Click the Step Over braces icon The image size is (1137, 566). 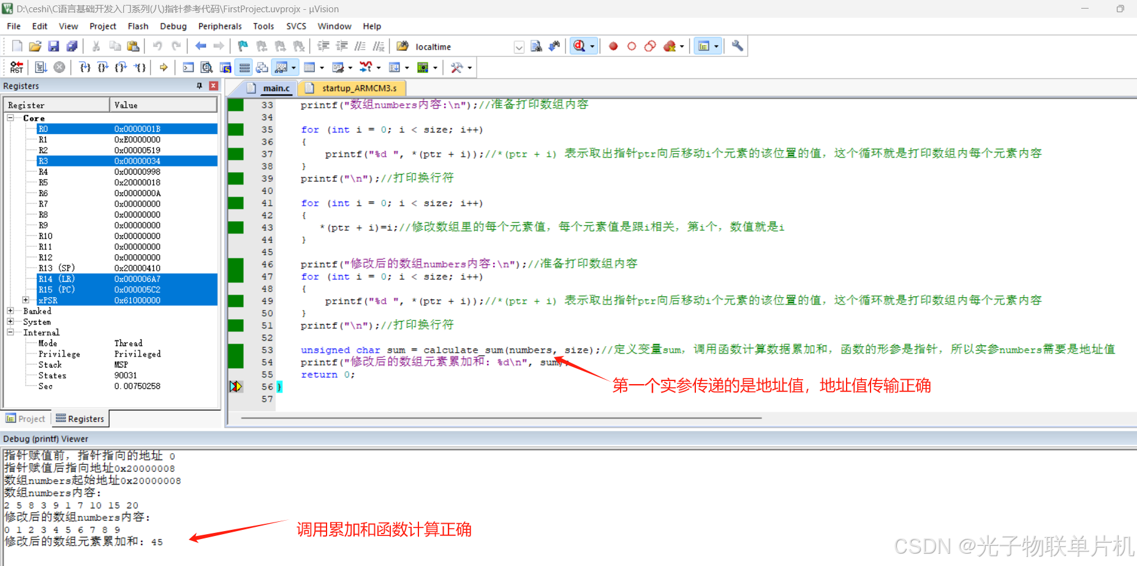[x=103, y=67]
